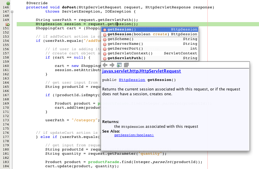Follow the HttpSession return type link

tap(132, 80)
